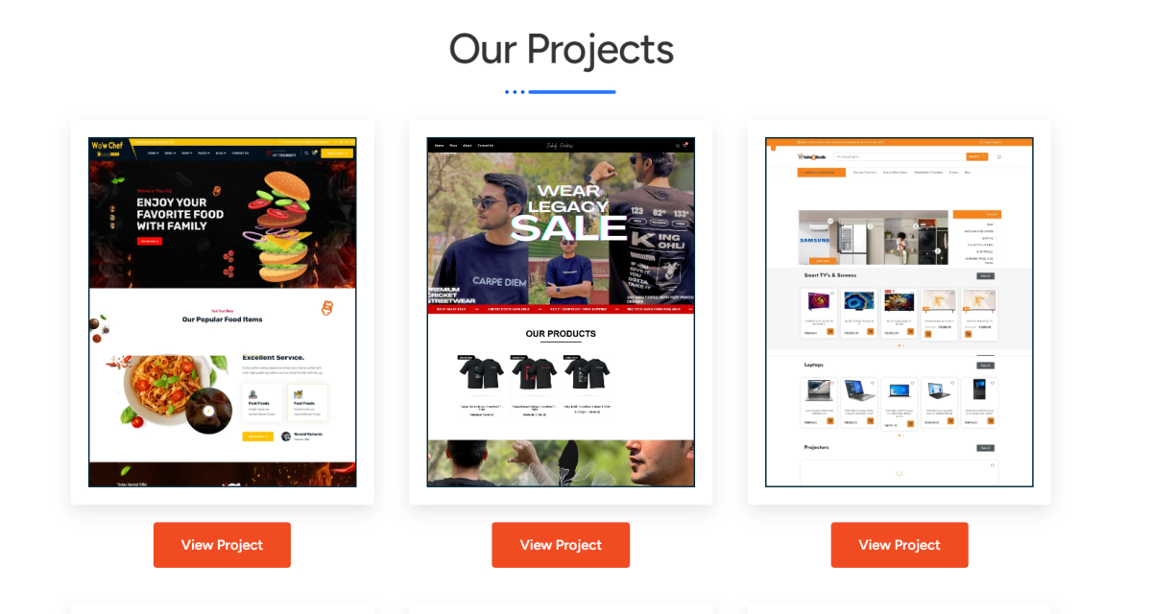Select the Wow Chef website thumbnail
The height and width of the screenshot is (614, 1152).
[223, 312]
